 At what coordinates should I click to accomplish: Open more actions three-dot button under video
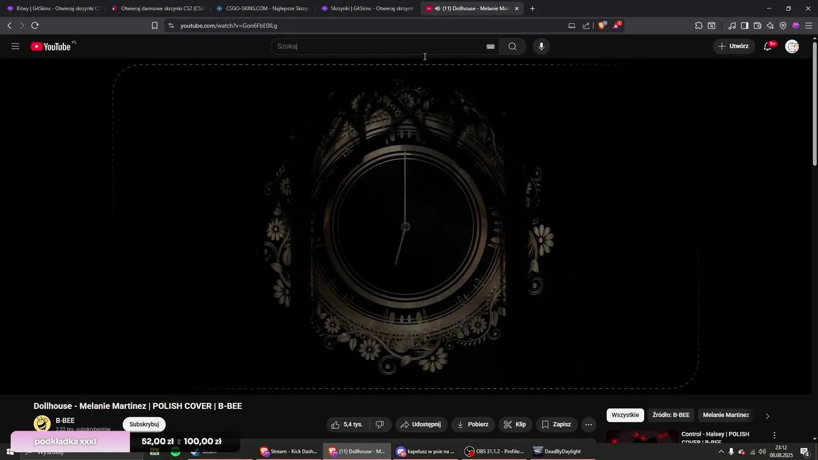click(x=589, y=424)
